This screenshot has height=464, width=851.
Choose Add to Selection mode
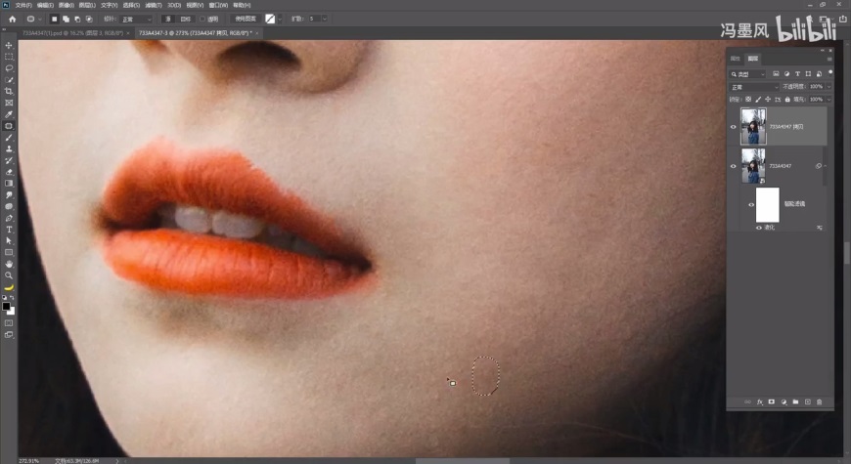pyautogui.click(x=66, y=19)
